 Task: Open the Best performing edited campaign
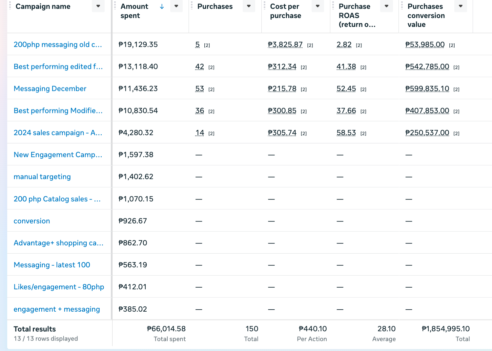tap(58, 67)
